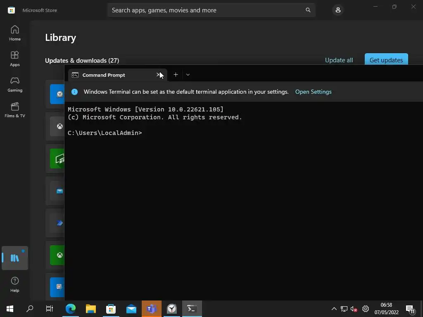The height and width of the screenshot is (317, 423).
Task: Click the grey Xbox app tile in Library
Action: click(x=57, y=126)
